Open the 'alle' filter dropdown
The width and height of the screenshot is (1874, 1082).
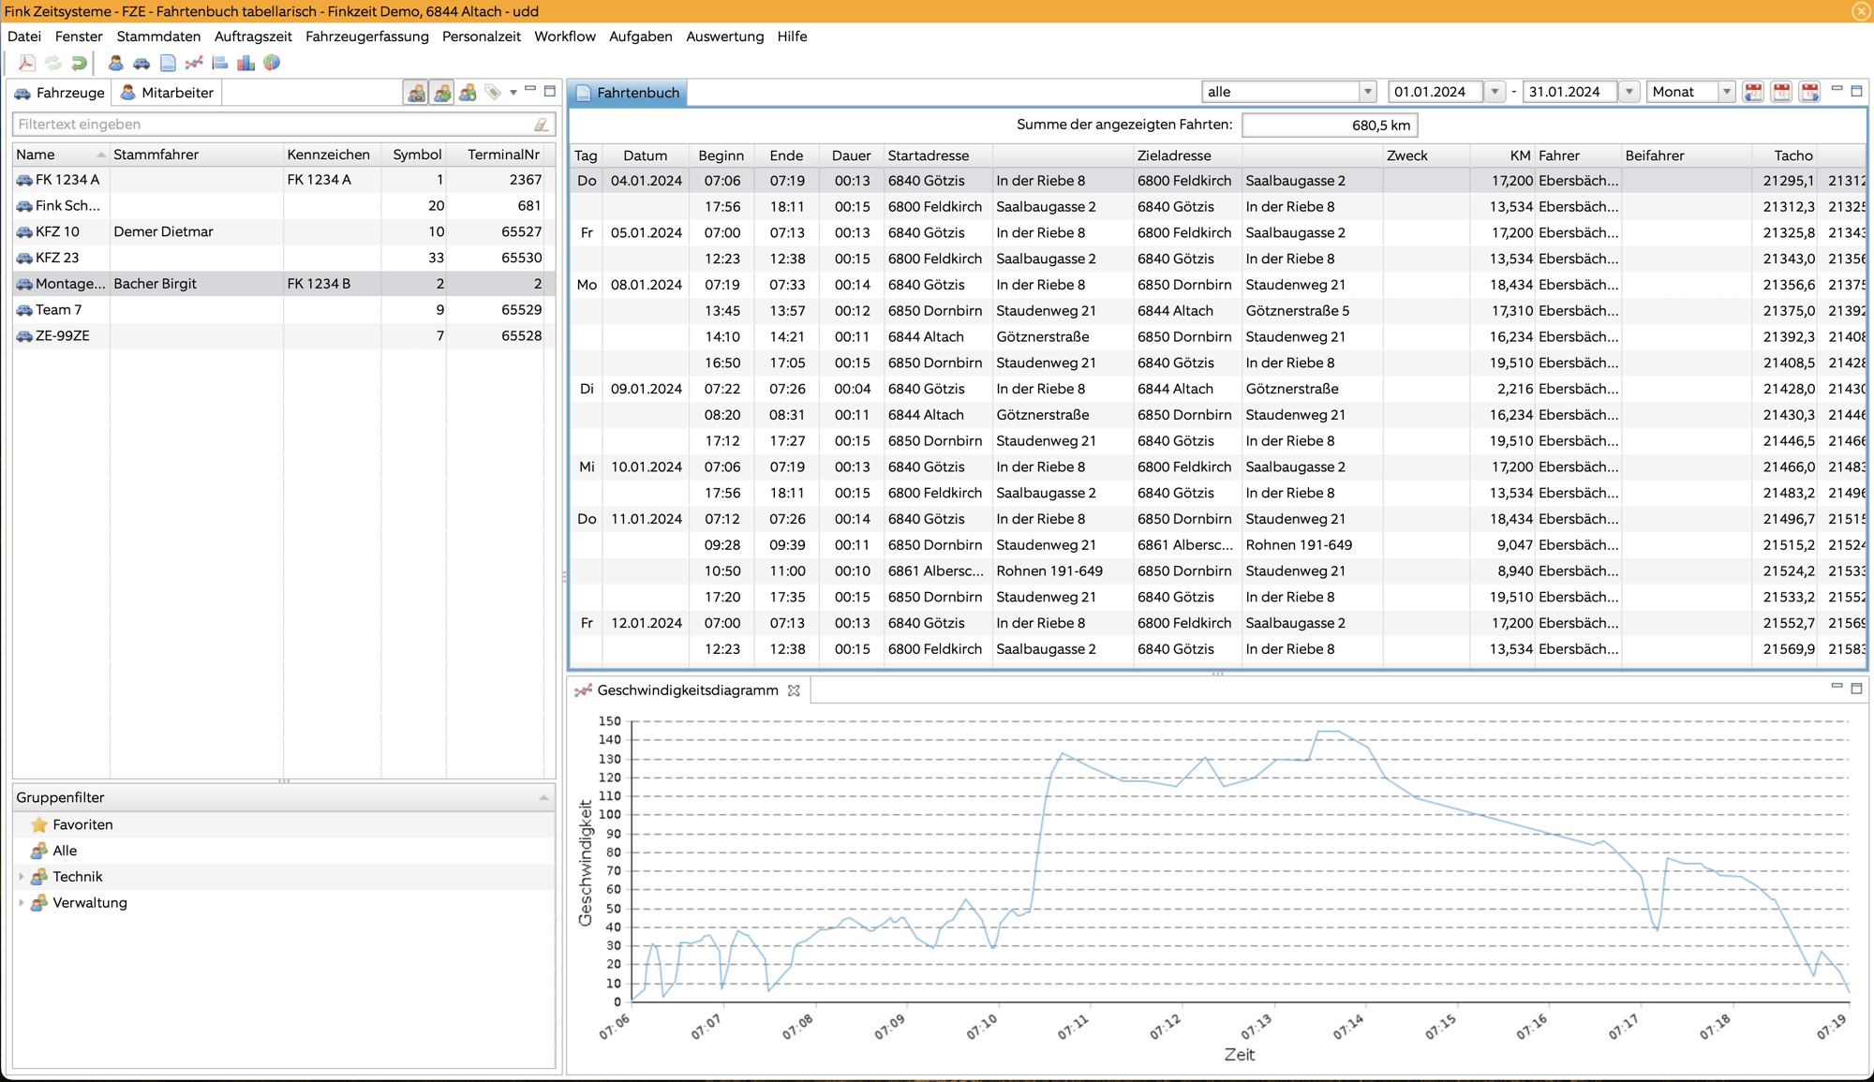1367,92
